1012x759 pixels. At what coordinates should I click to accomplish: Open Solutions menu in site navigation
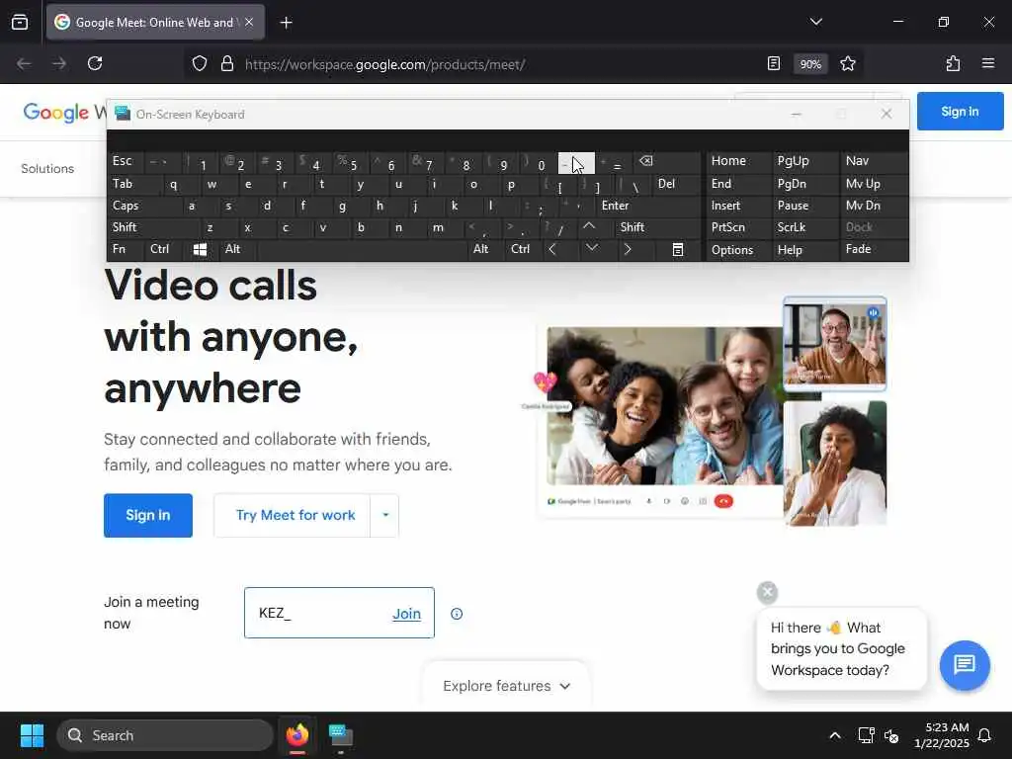pyautogui.click(x=47, y=168)
